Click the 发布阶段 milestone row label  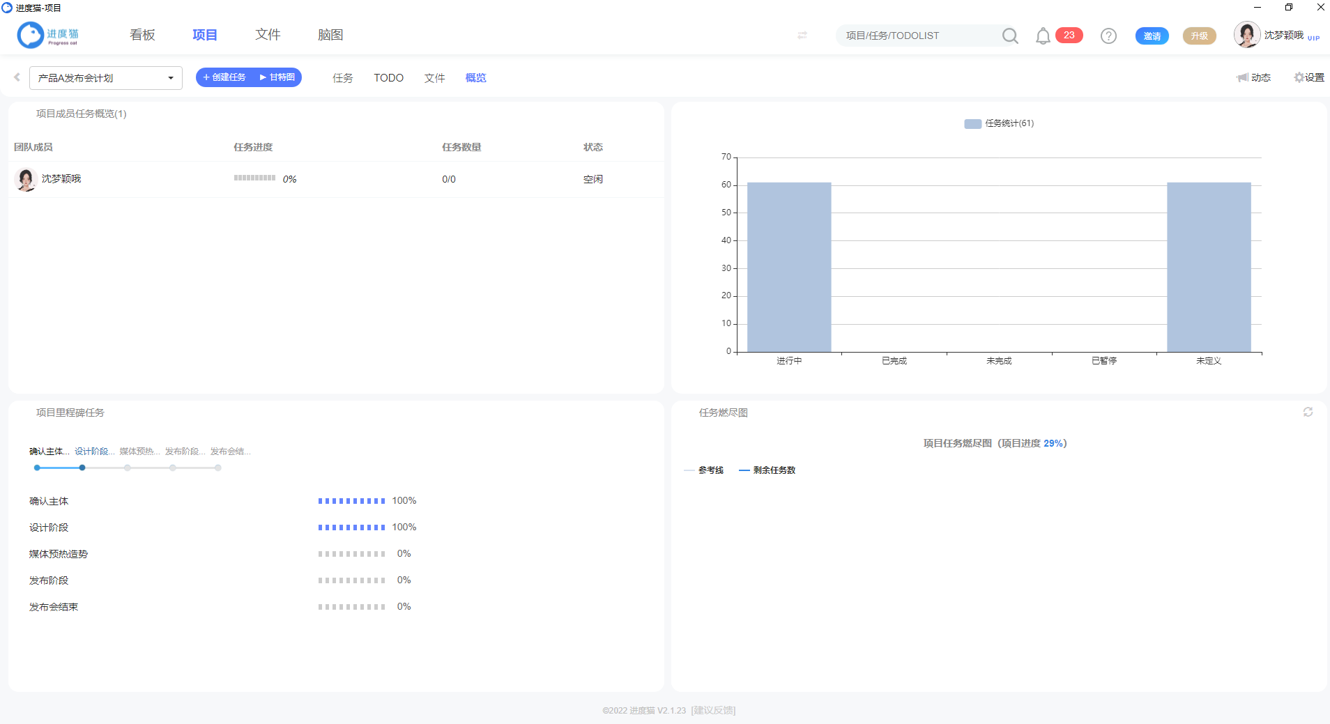coord(49,580)
